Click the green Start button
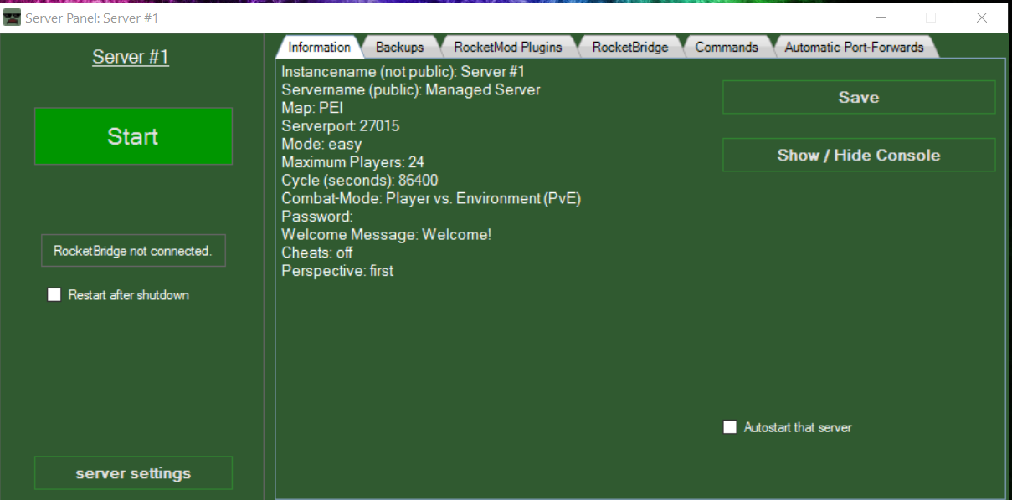The width and height of the screenshot is (1012, 500). [x=133, y=136]
